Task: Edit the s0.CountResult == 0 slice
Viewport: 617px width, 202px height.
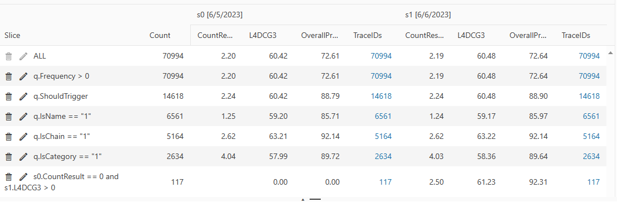Action: click(23, 176)
